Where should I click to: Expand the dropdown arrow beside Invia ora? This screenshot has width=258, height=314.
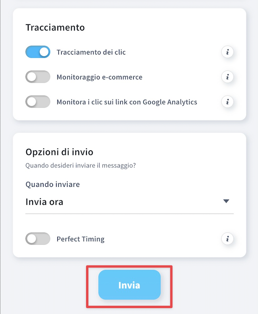226,201
